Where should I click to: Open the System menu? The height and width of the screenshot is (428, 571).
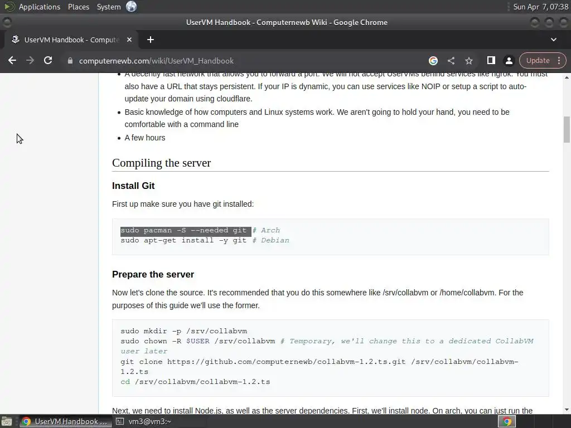(x=109, y=7)
